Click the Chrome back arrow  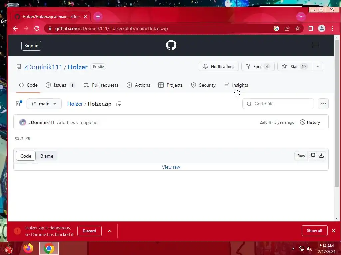[x=15, y=28]
